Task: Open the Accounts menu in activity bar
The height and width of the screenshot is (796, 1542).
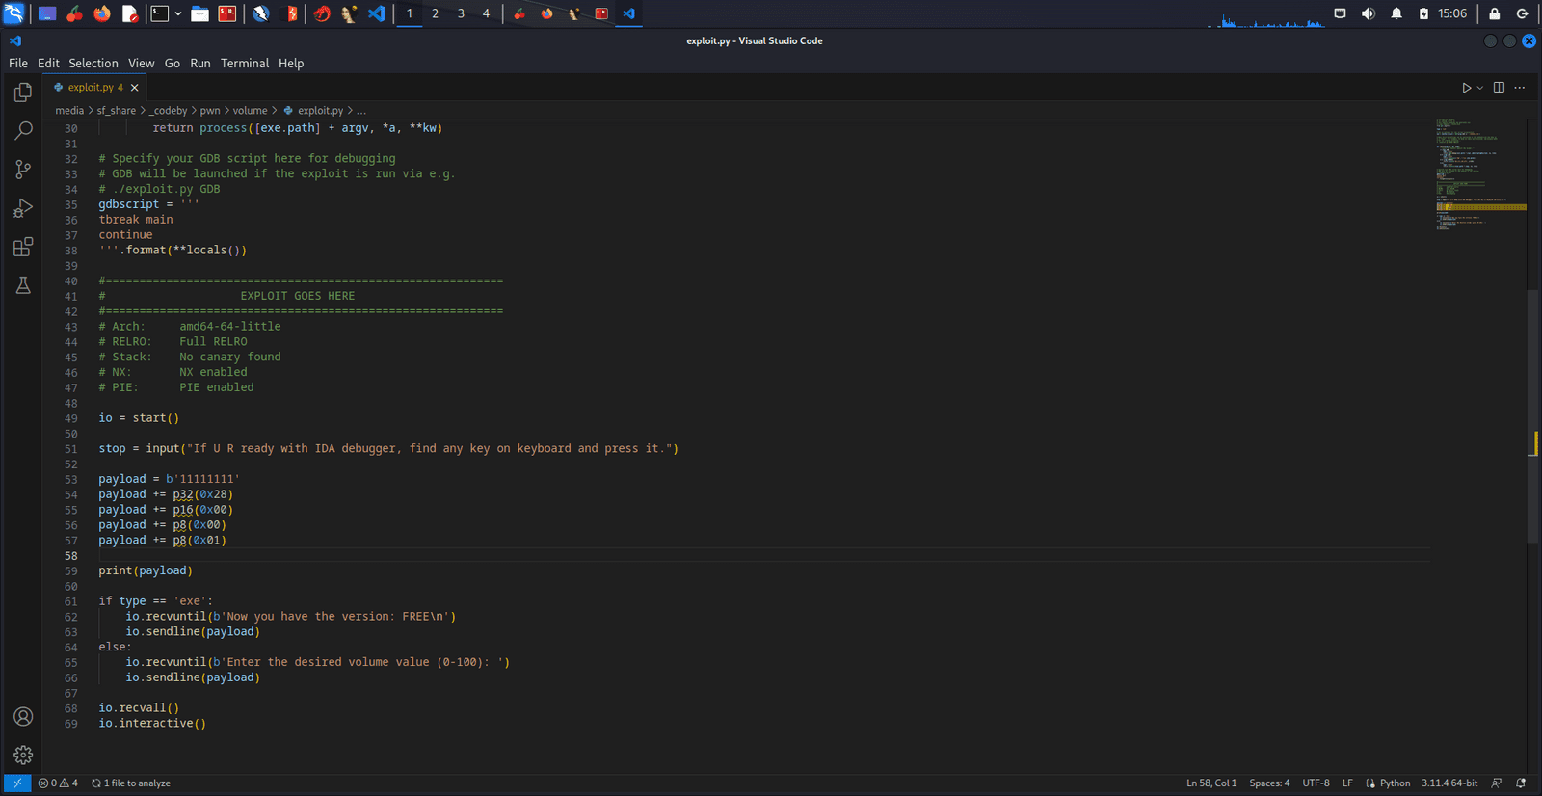Action: (x=23, y=716)
